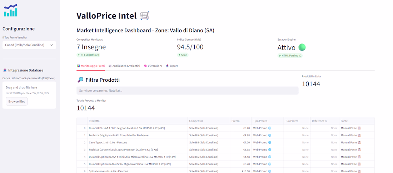Click globe icon in Duracell Plus AA row
393x173 pixels.
click(270, 128)
